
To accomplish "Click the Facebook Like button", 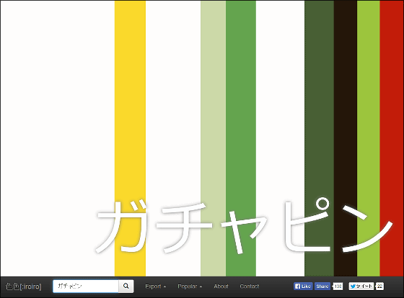I will pyautogui.click(x=303, y=286).
